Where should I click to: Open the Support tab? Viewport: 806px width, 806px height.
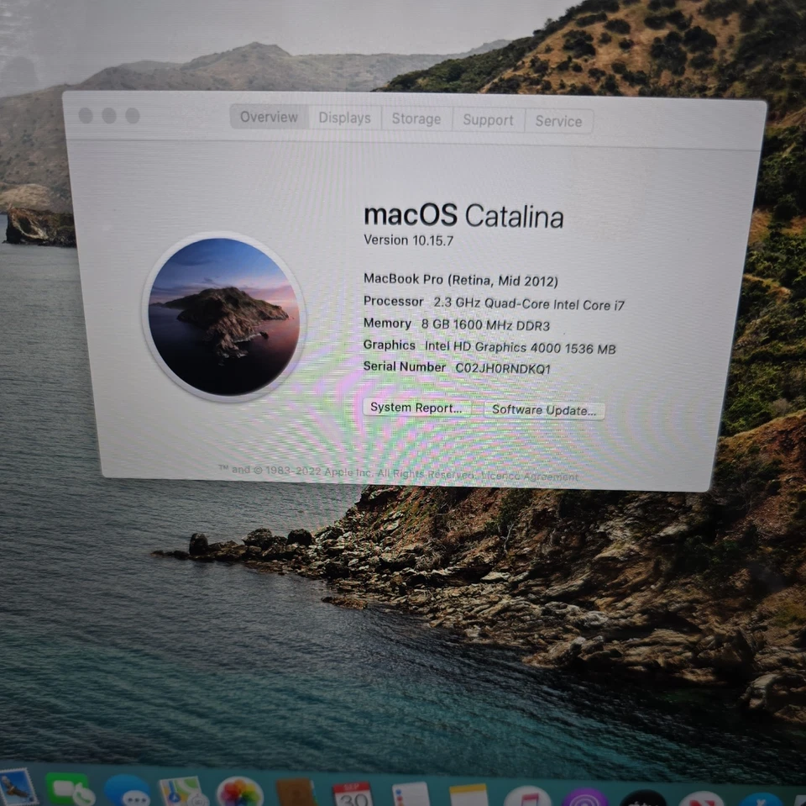[488, 120]
